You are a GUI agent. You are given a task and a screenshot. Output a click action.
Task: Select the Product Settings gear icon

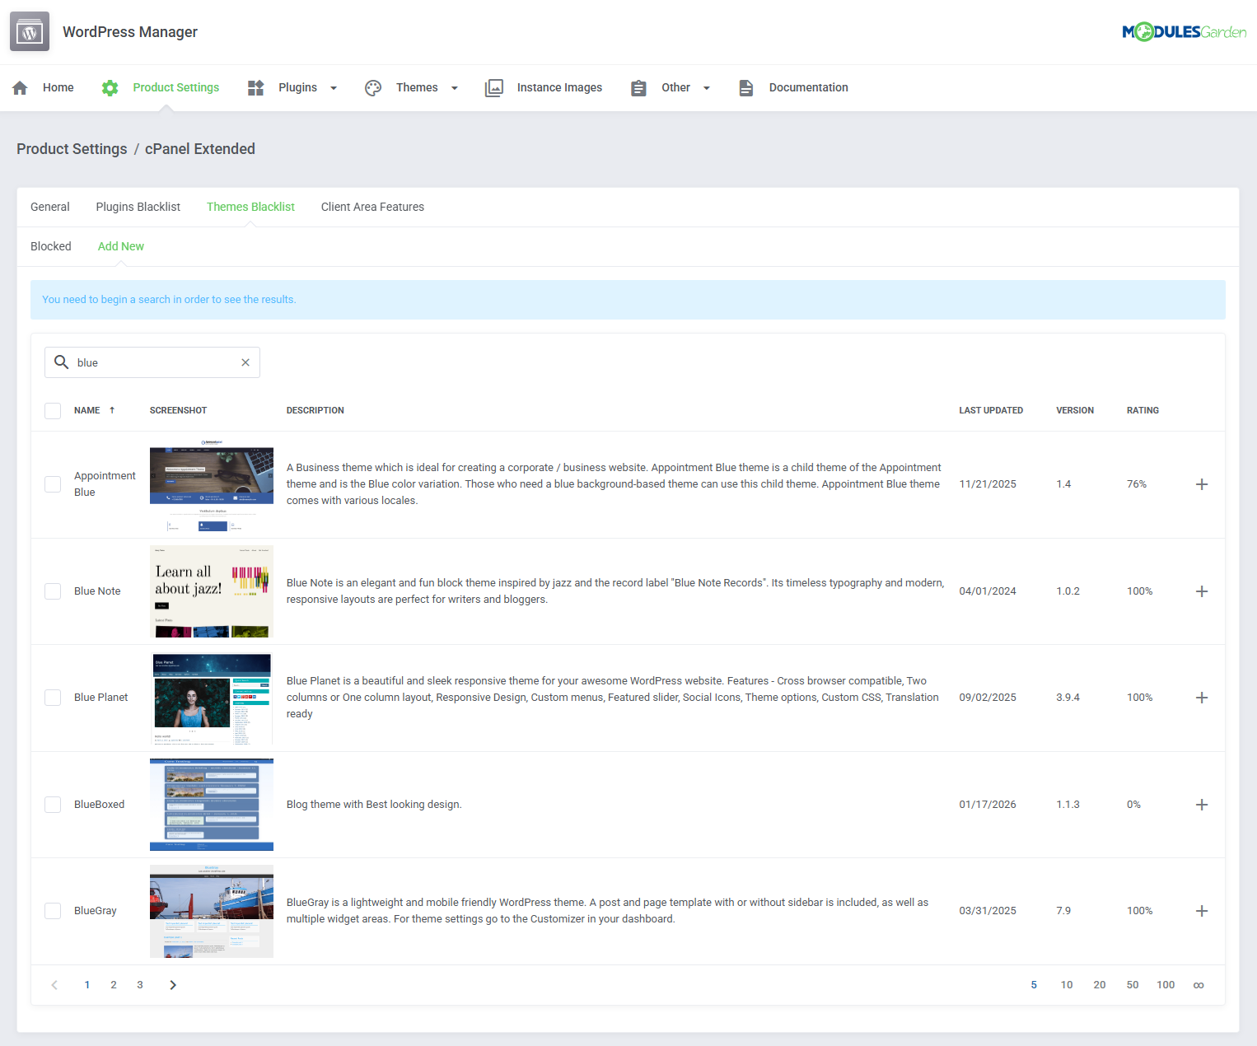pyautogui.click(x=110, y=87)
